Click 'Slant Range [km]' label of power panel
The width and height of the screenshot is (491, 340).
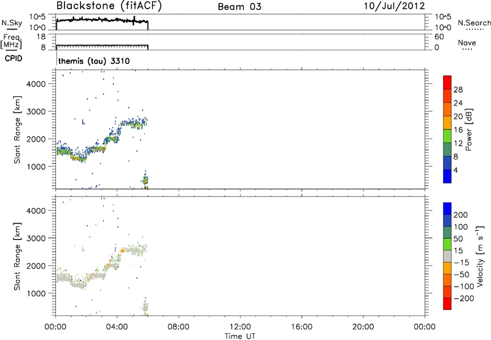(17, 129)
